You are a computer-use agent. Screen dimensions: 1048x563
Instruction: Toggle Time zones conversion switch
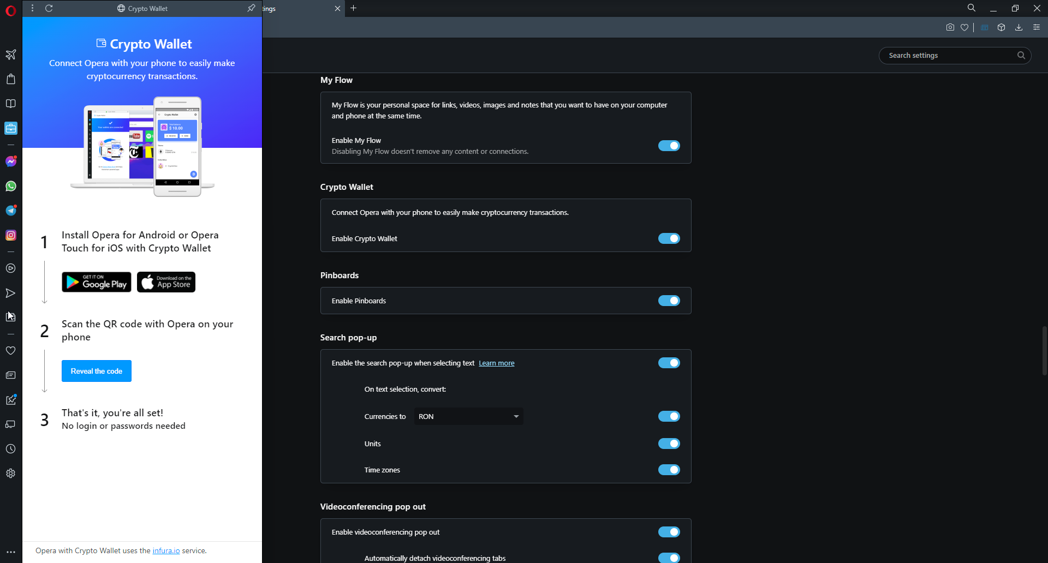point(669,470)
